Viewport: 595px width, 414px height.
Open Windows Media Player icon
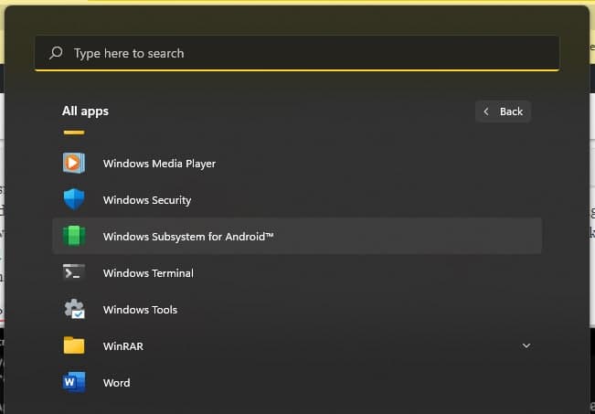point(74,164)
